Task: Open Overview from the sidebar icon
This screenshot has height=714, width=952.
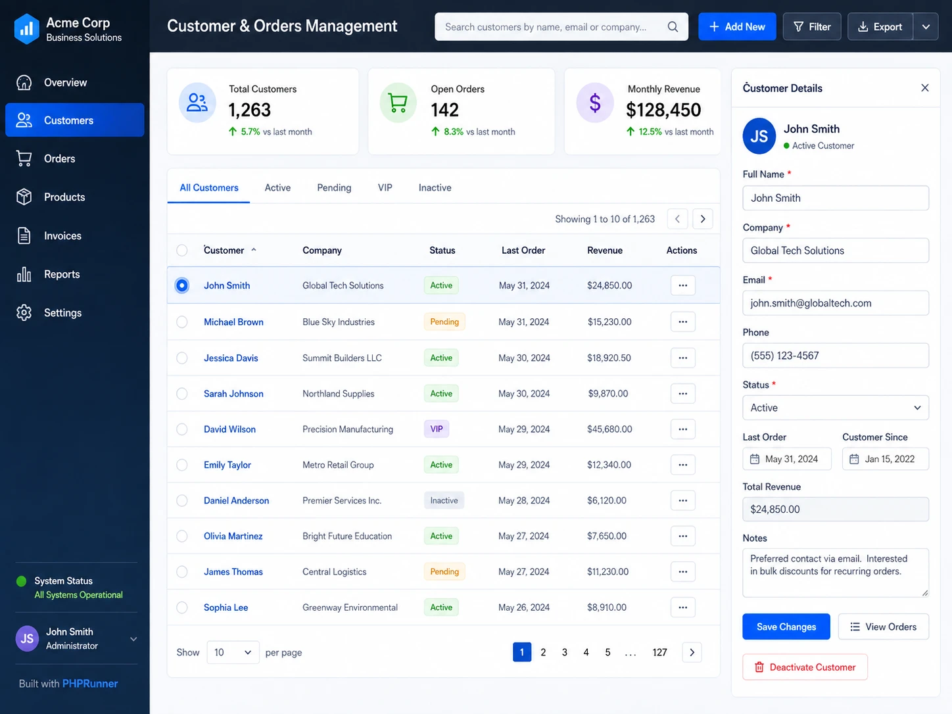Action: 24,82
